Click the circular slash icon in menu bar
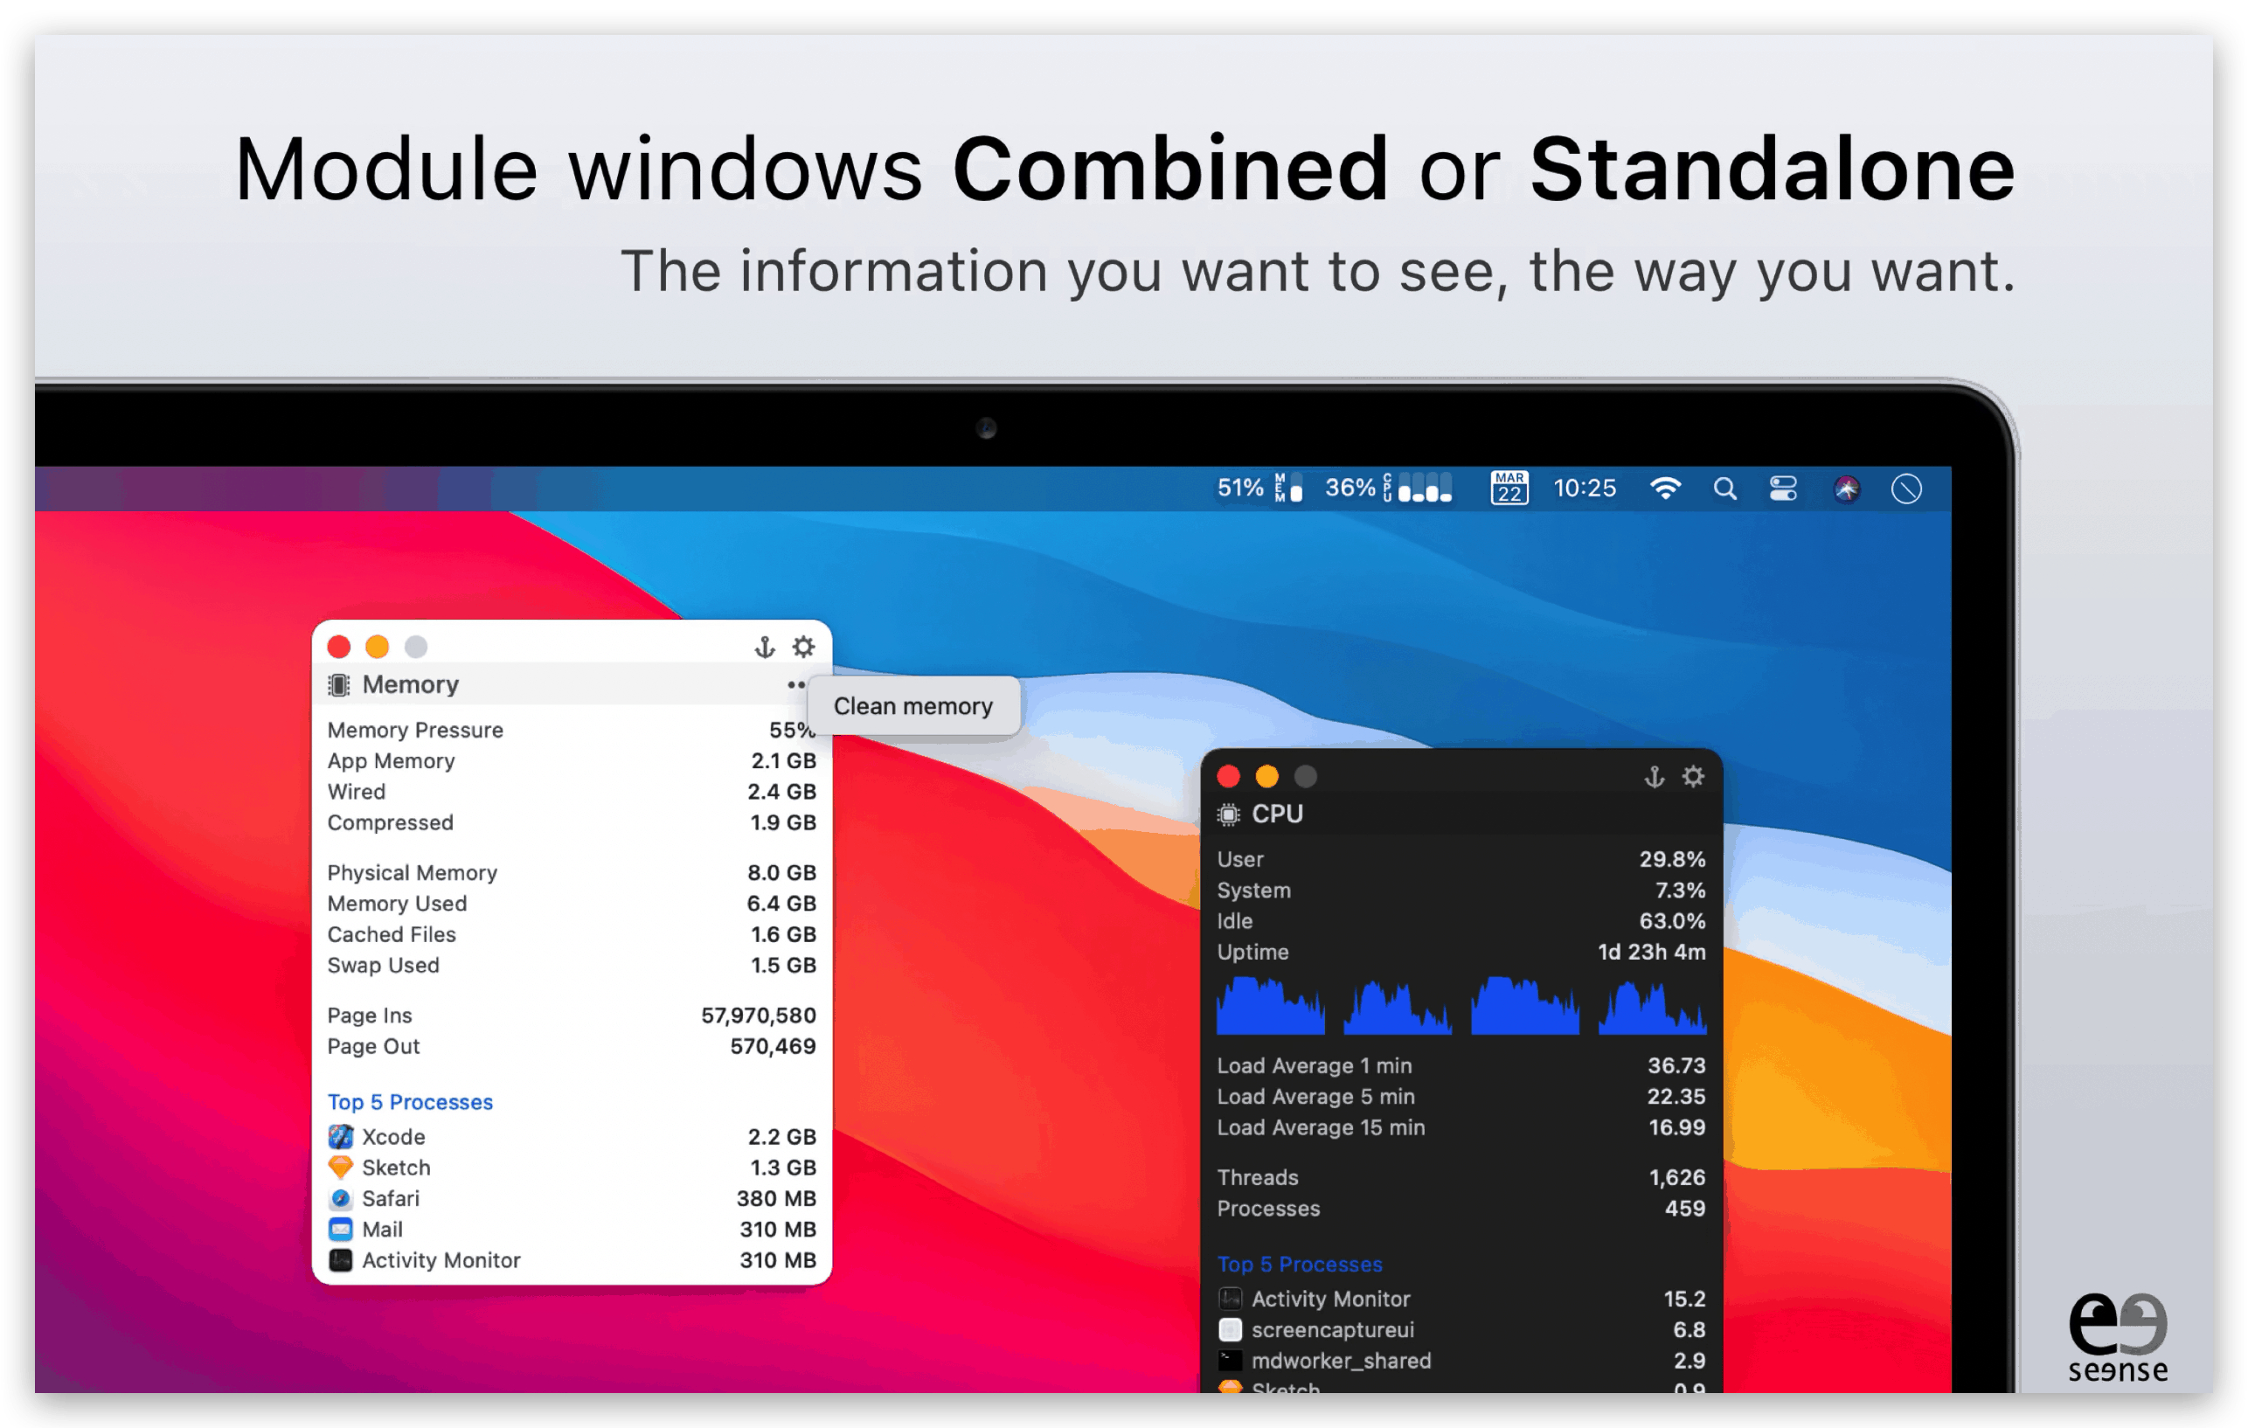 pos(1906,489)
